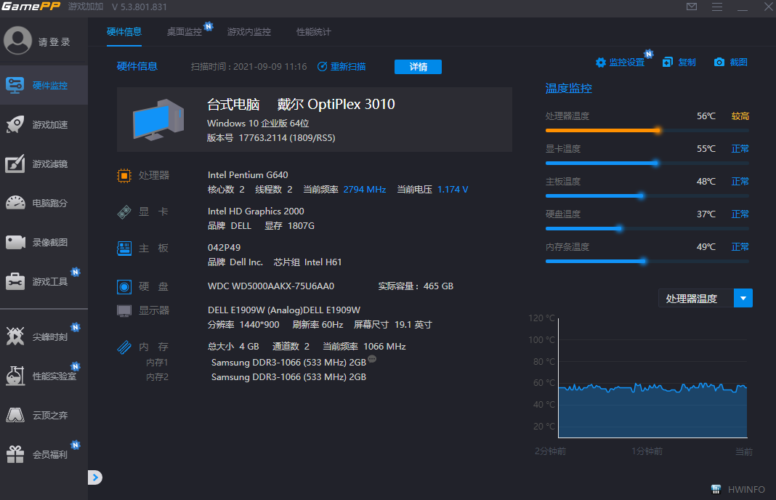Open 监控设置 monitoring settings
This screenshot has height=500, width=776.
621,62
